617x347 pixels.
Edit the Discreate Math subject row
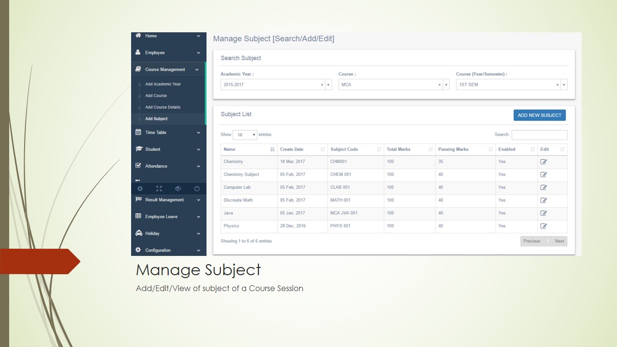click(x=543, y=200)
